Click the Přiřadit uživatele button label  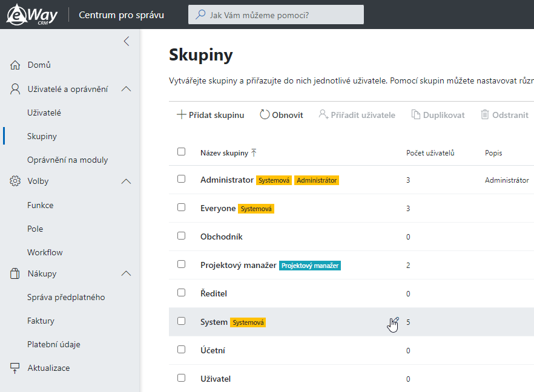point(363,115)
